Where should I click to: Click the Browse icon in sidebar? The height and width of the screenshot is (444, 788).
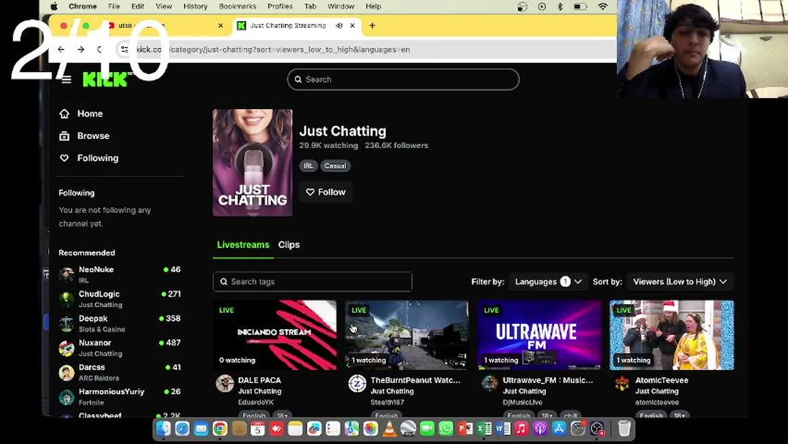pos(64,136)
